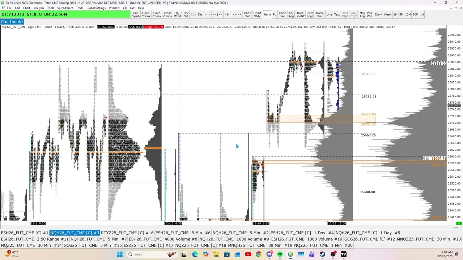
Task: Open the Windows Start menu
Action: click(x=120, y=254)
